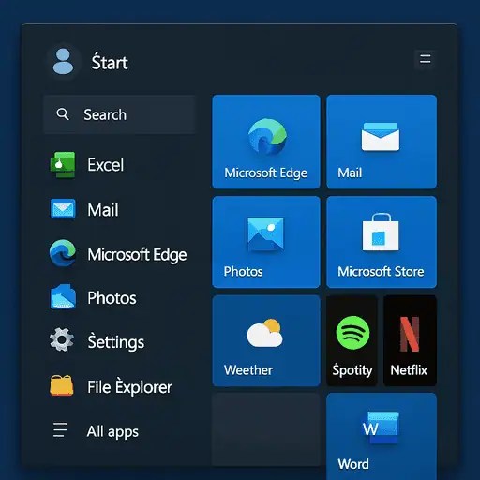
Task: Click the picture icon on Photos tile
Action: (265, 233)
